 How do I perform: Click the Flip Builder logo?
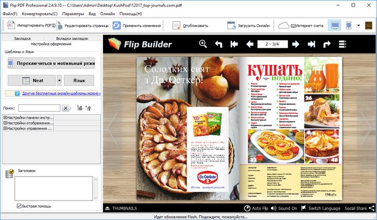(x=140, y=44)
